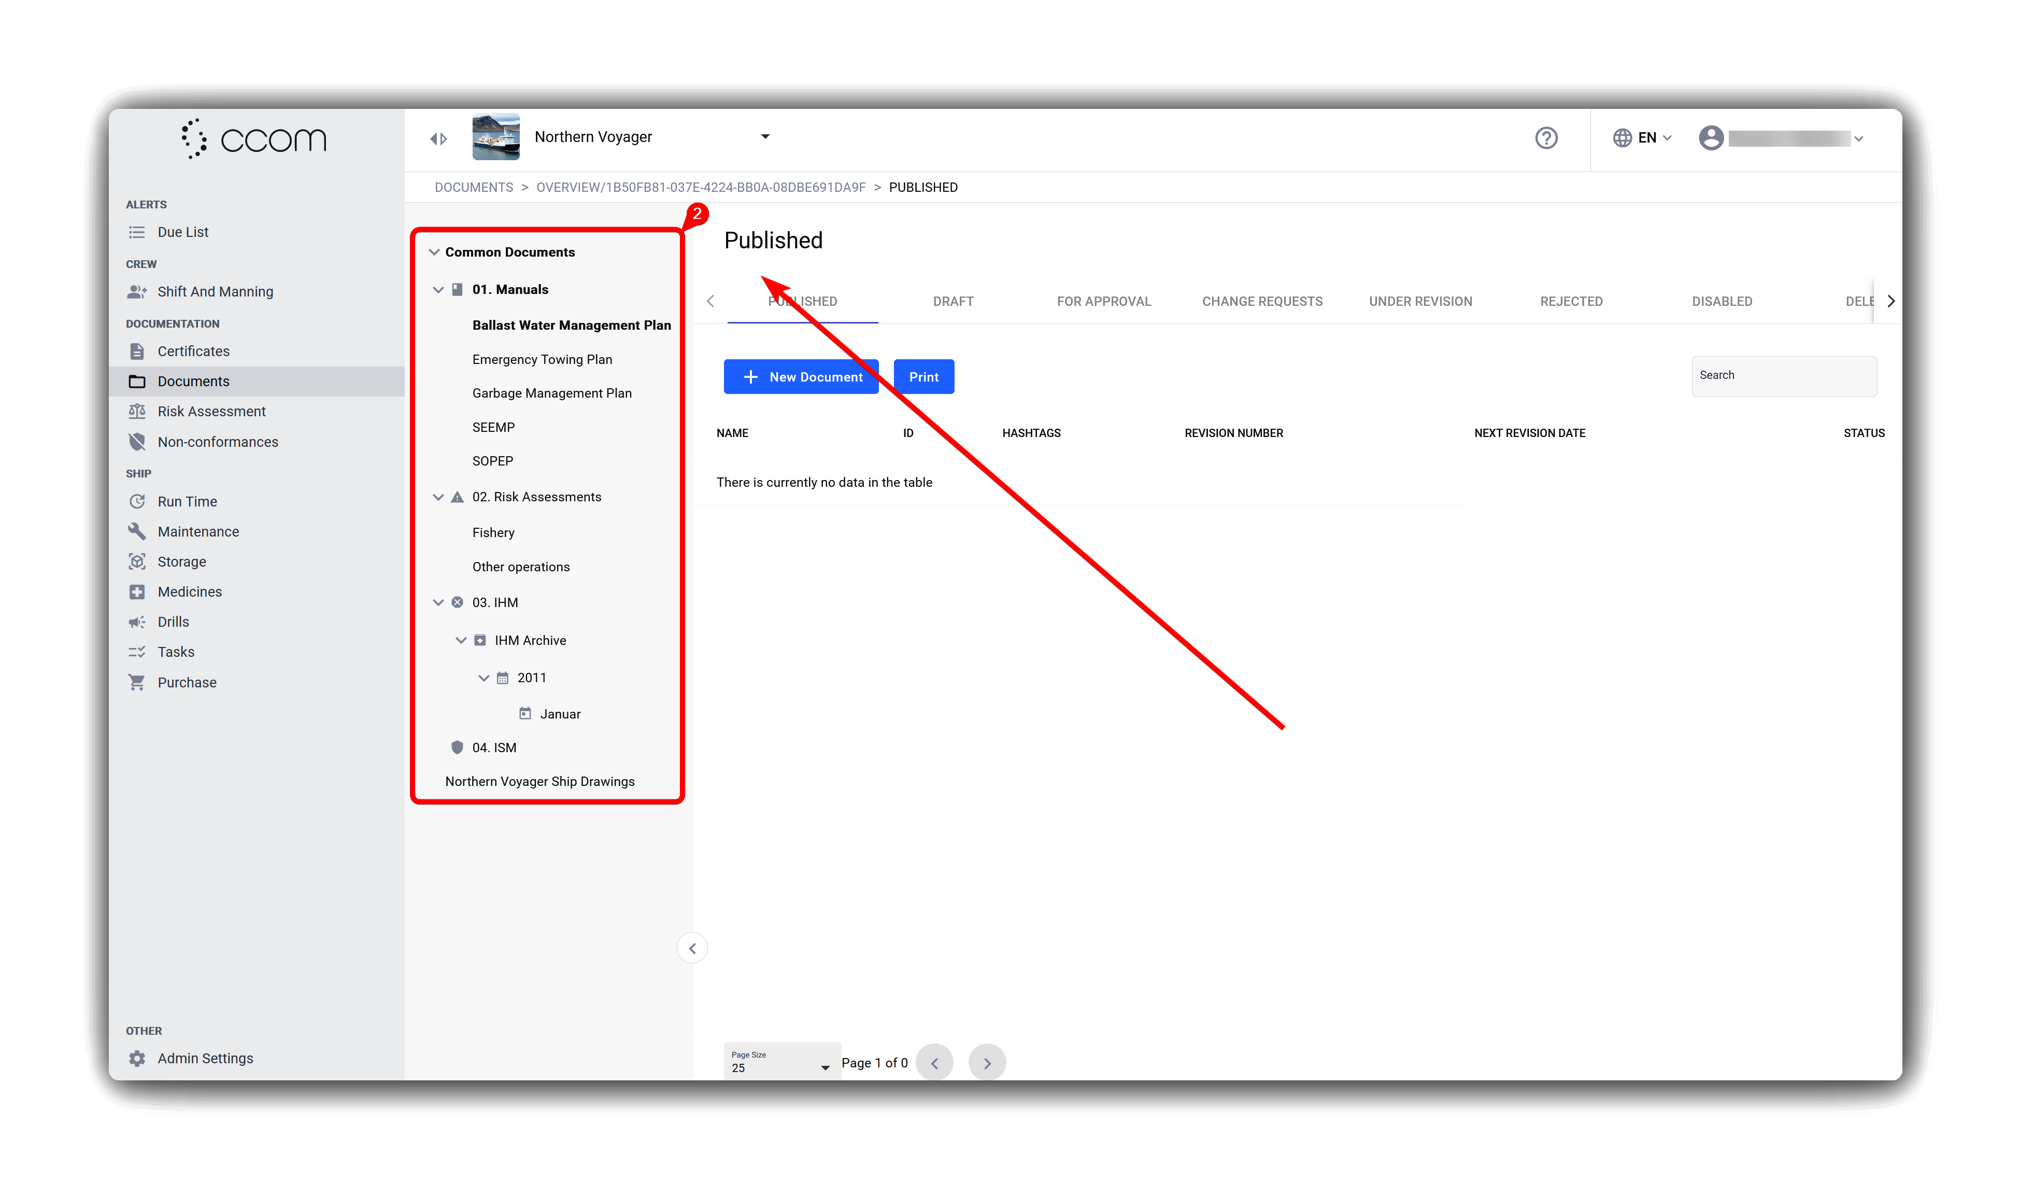Screen dimensions: 2019x1197
Task: Click the globe language icon
Action: (x=1622, y=138)
